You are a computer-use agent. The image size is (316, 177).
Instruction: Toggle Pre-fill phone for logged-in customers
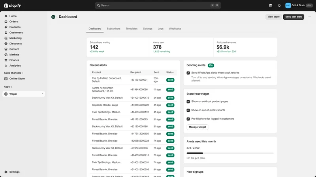[188, 119]
